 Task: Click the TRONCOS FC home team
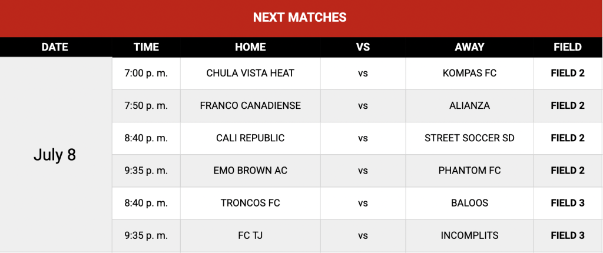[x=250, y=202]
